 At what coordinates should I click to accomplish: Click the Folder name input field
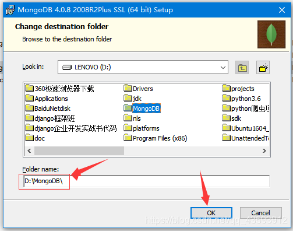(x=146, y=181)
